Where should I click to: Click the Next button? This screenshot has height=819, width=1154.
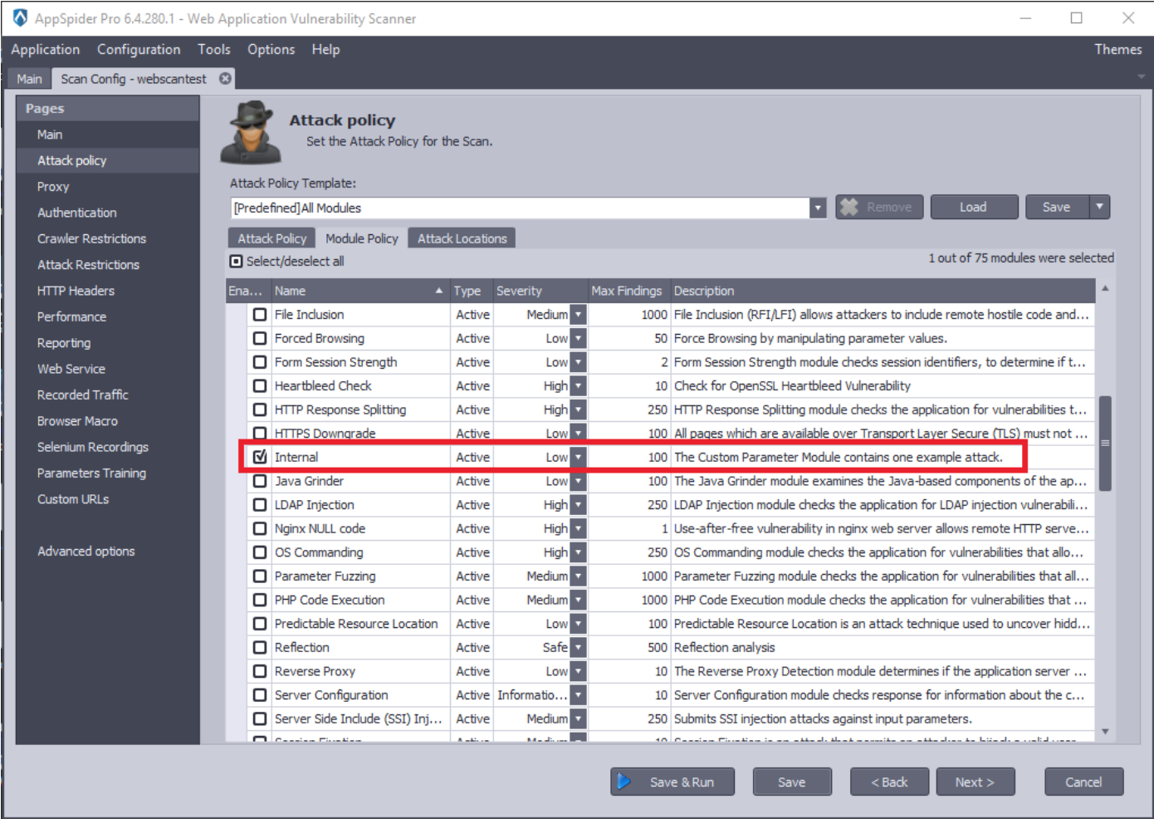pyautogui.click(x=975, y=782)
